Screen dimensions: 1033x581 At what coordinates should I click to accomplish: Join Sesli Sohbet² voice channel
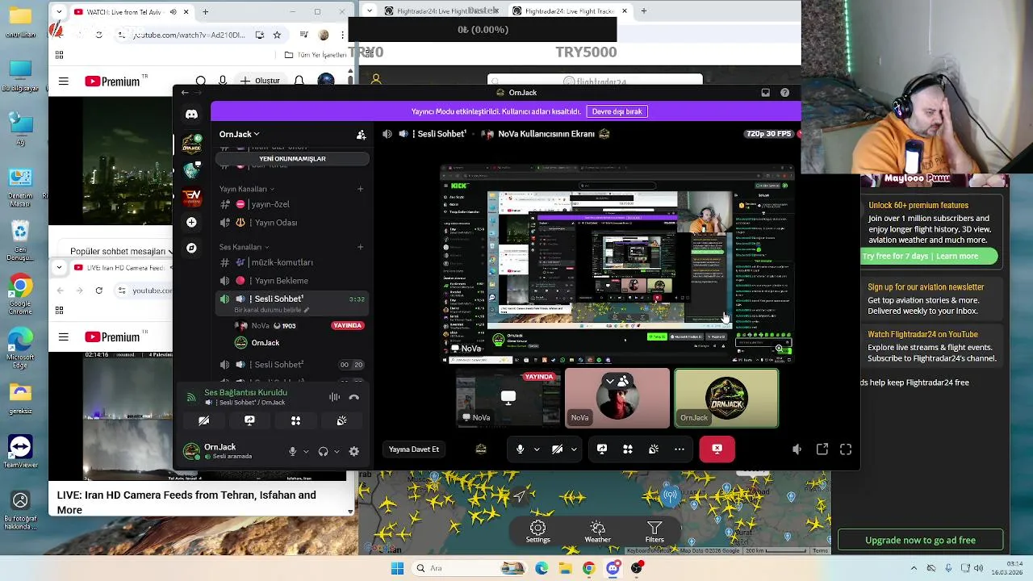coord(293,365)
